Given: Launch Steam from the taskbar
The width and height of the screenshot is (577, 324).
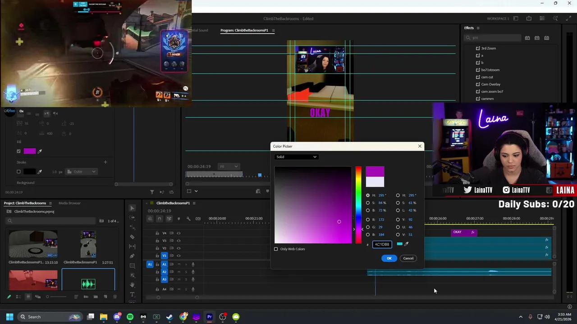Looking at the screenshot, I should pyautogui.click(x=169, y=317).
